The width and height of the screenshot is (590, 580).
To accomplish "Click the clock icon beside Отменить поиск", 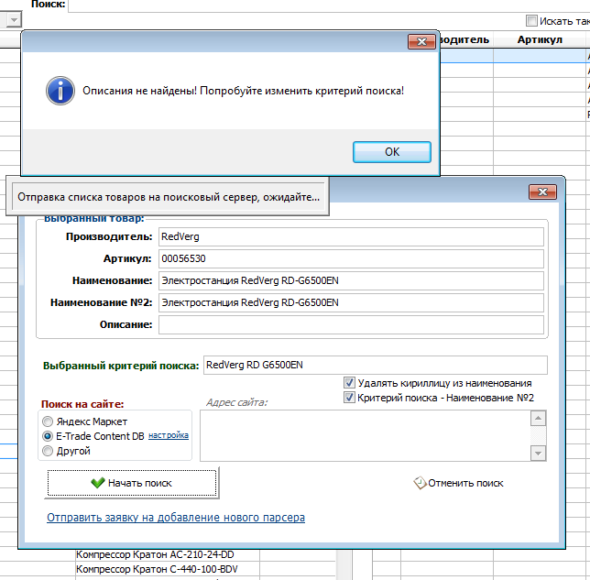I will point(420,483).
